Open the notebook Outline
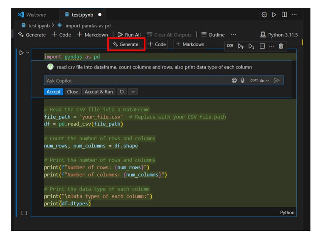Image resolution: width=320 pixels, height=235 pixels. (213, 34)
